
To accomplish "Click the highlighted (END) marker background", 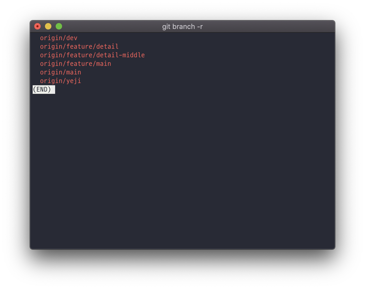I will point(43,89).
